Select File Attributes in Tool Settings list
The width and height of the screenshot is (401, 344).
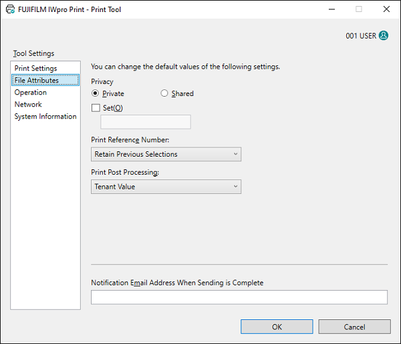click(37, 81)
